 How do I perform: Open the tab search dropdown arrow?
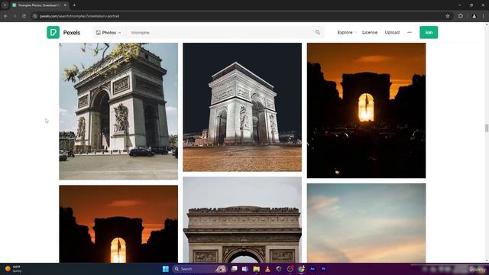(5, 5)
